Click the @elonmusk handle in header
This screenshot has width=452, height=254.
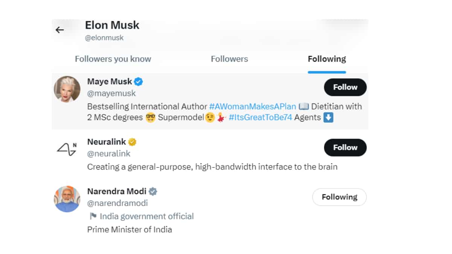coord(104,38)
